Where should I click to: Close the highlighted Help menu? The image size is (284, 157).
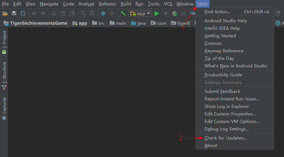202,4
